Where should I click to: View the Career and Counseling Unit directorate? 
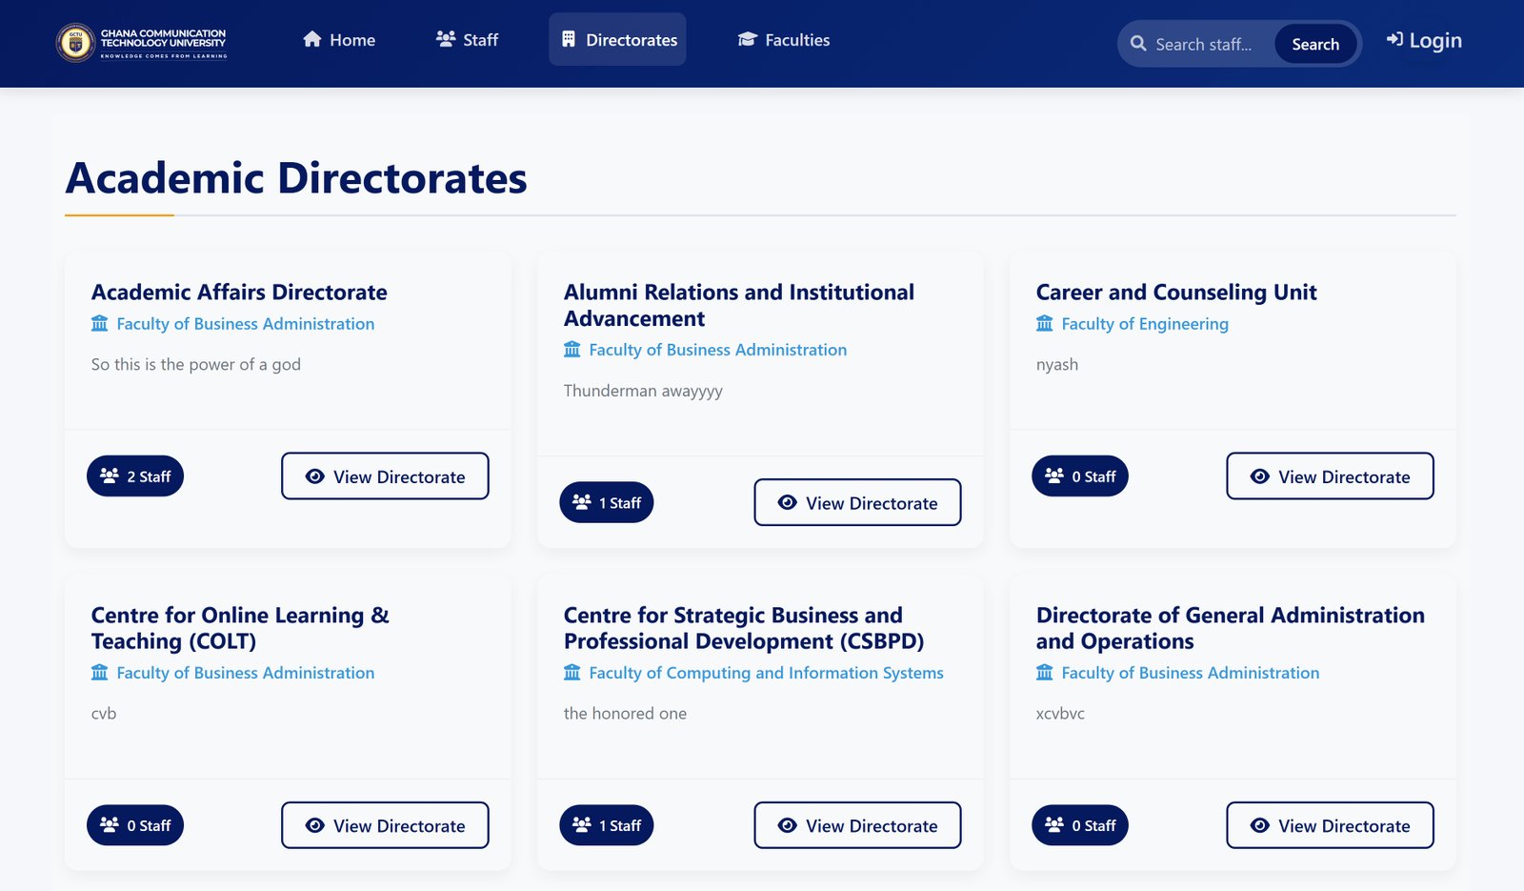click(x=1330, y=476)
